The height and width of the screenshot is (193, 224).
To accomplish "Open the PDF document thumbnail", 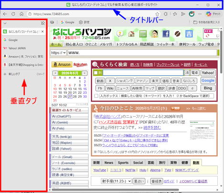I will click(202, 130).
